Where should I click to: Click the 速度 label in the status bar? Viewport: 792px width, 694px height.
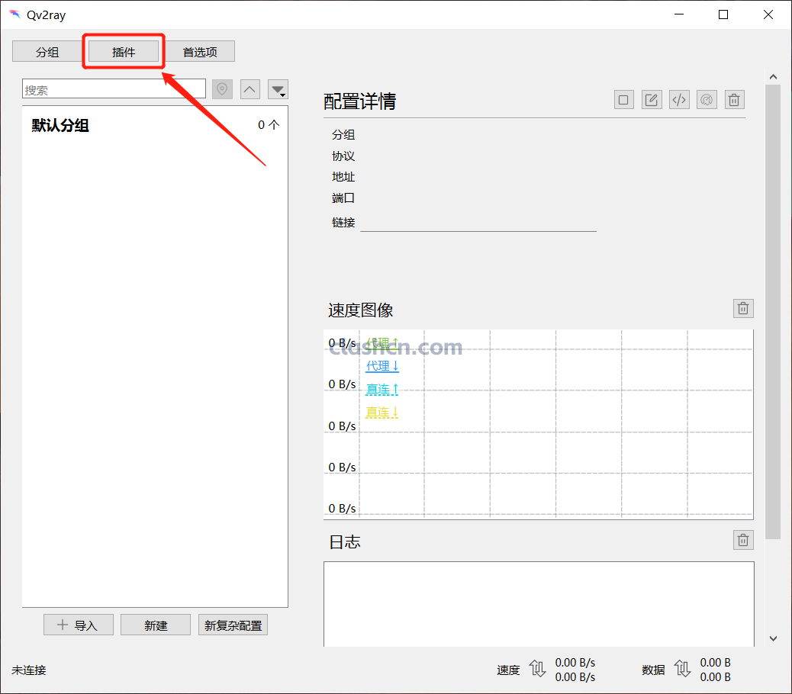click(508, 670)
